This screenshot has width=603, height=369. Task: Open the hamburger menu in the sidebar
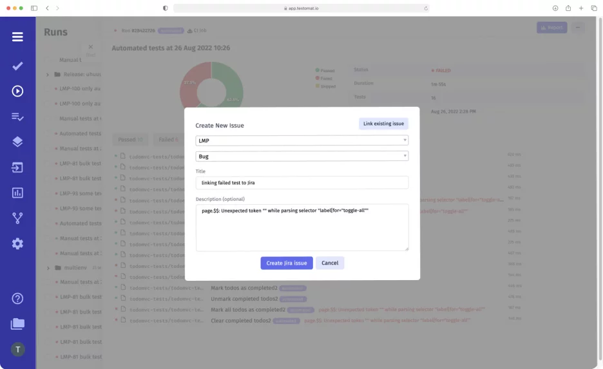pos(17,37)
